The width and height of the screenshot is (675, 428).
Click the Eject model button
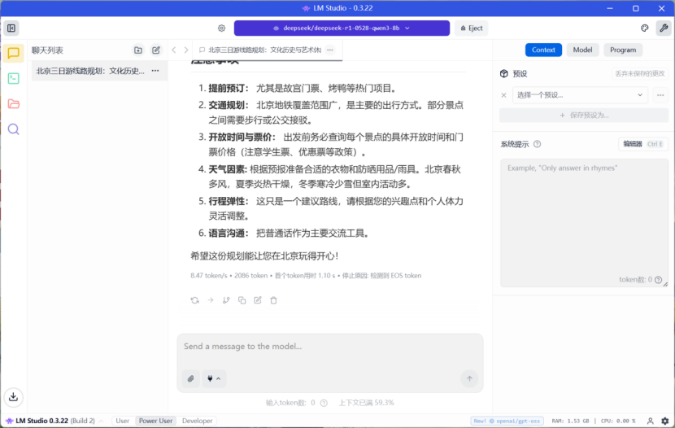[x=471, y=28]
